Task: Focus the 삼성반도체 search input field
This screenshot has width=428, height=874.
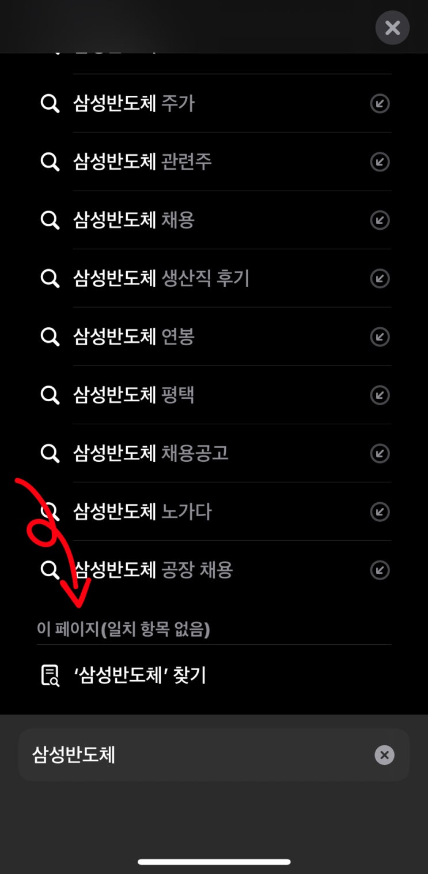Action: point(214,755)
